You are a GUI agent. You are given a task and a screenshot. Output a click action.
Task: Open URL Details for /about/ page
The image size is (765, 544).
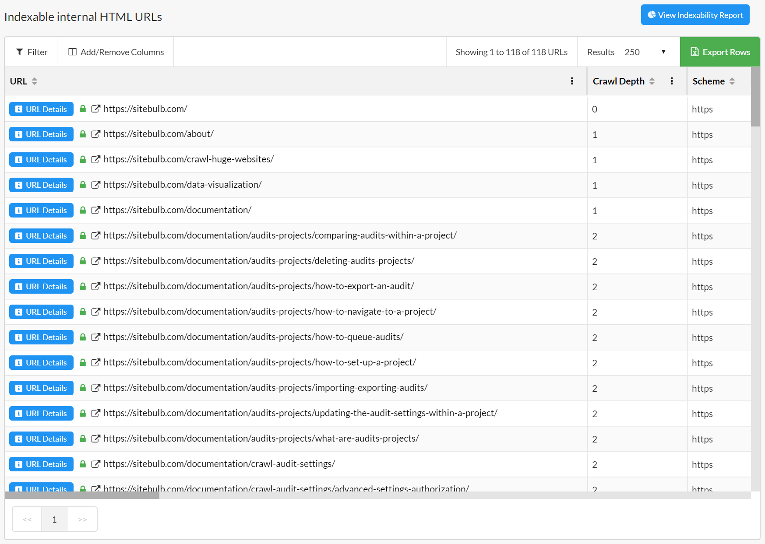(x=41, y=134)
